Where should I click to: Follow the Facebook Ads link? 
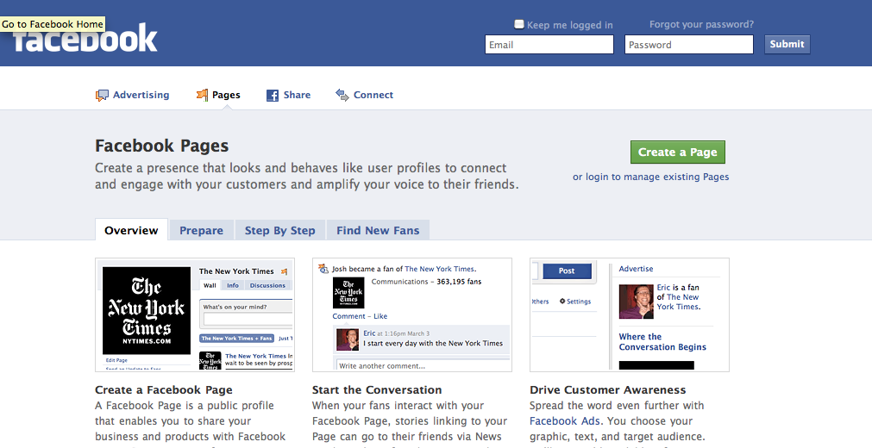click(564, 420)
